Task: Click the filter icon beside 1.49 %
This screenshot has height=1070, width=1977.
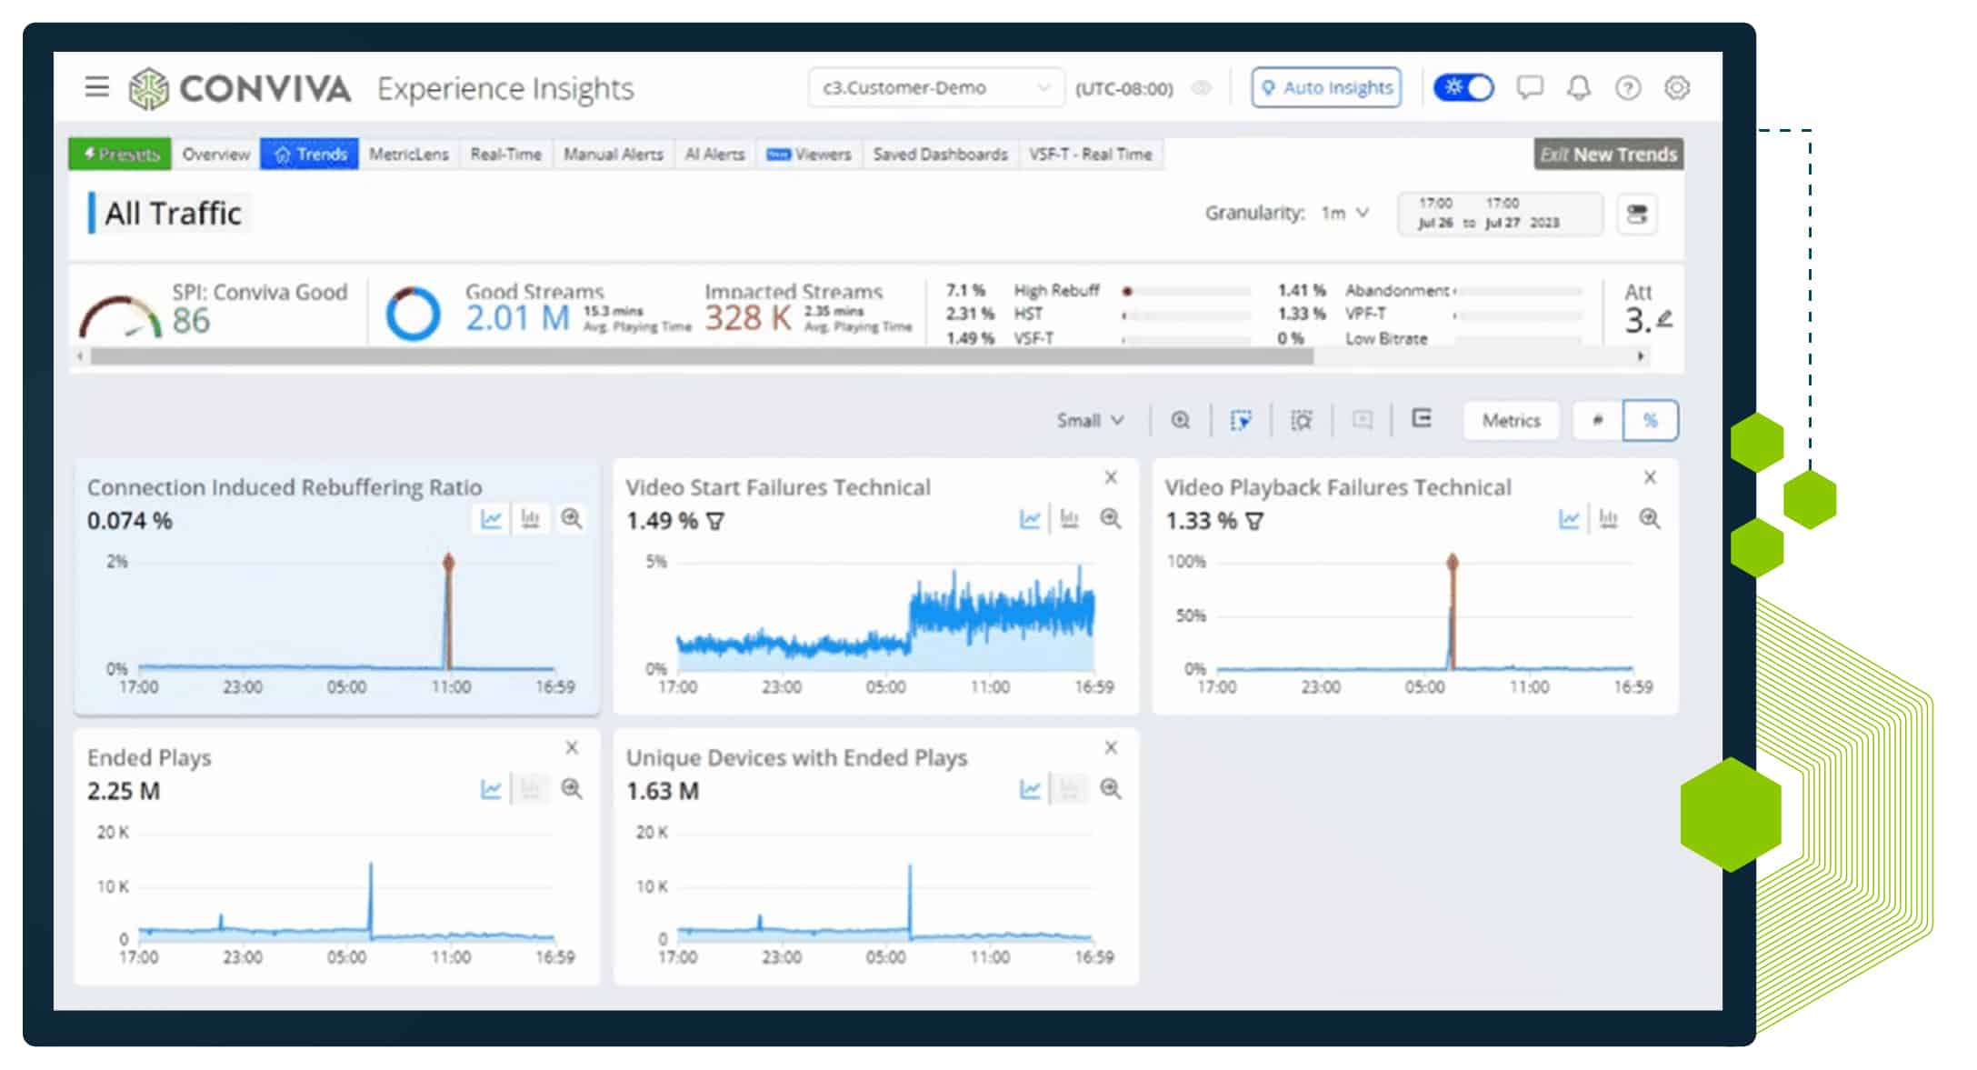Action: (x=716, y=522)
